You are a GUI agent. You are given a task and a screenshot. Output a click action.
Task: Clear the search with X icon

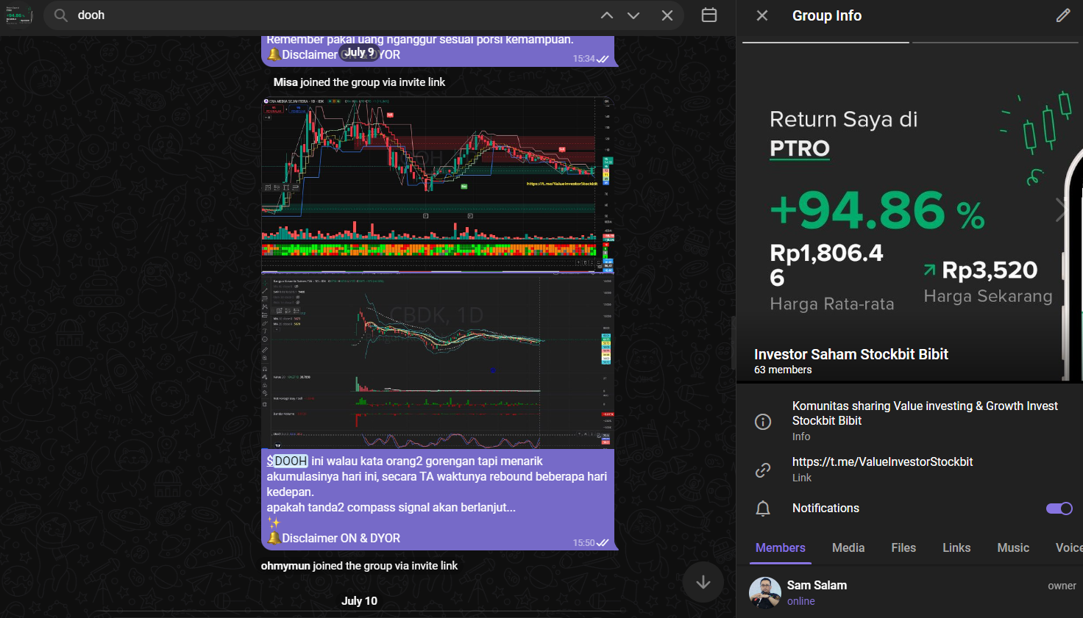(667, 15)
